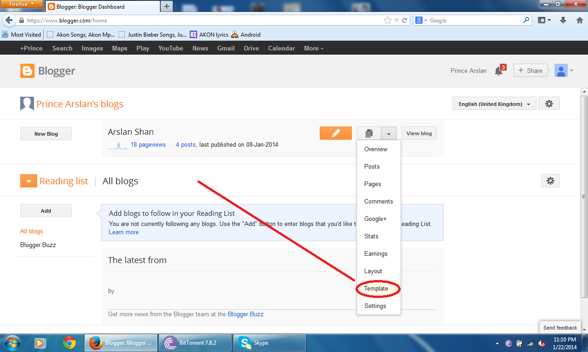Open Search in the Google bar

[x=62, y=48]
